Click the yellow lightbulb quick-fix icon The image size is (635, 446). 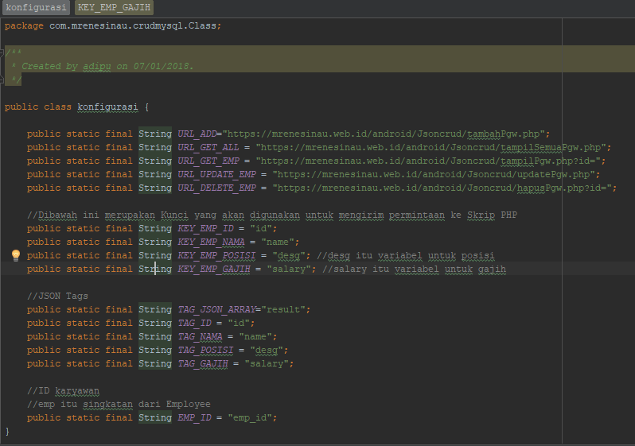point(15,255)
